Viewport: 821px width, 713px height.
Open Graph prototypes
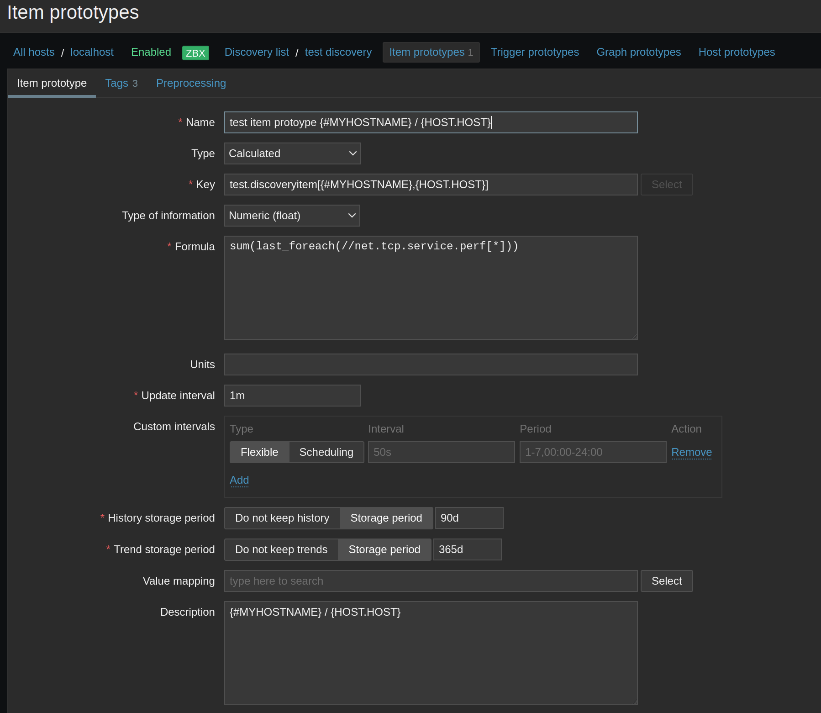[x=639, y=52]
